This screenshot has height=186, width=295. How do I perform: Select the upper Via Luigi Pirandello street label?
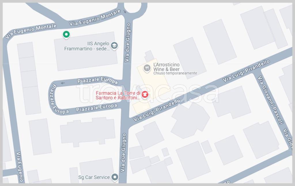click(x=246, y=71)
